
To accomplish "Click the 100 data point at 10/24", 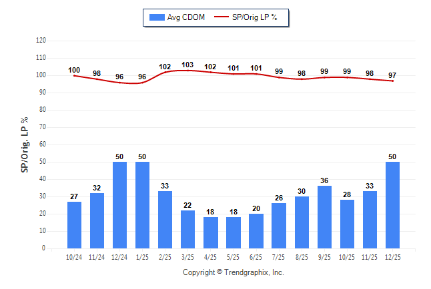I will click(x=74, y=75).
